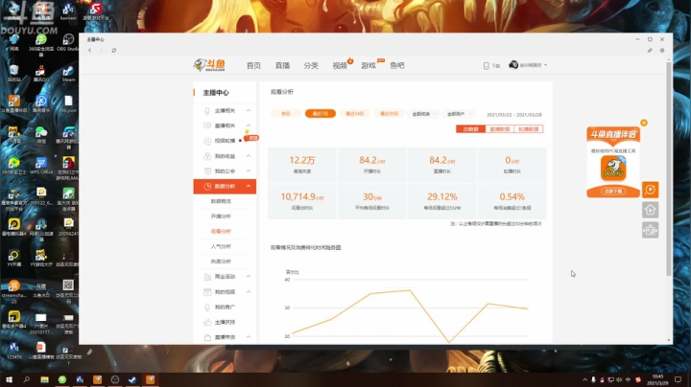This screenshot has height=387, width=691.
Task: Click the user avatar in site header
Action: coord(513,65)
